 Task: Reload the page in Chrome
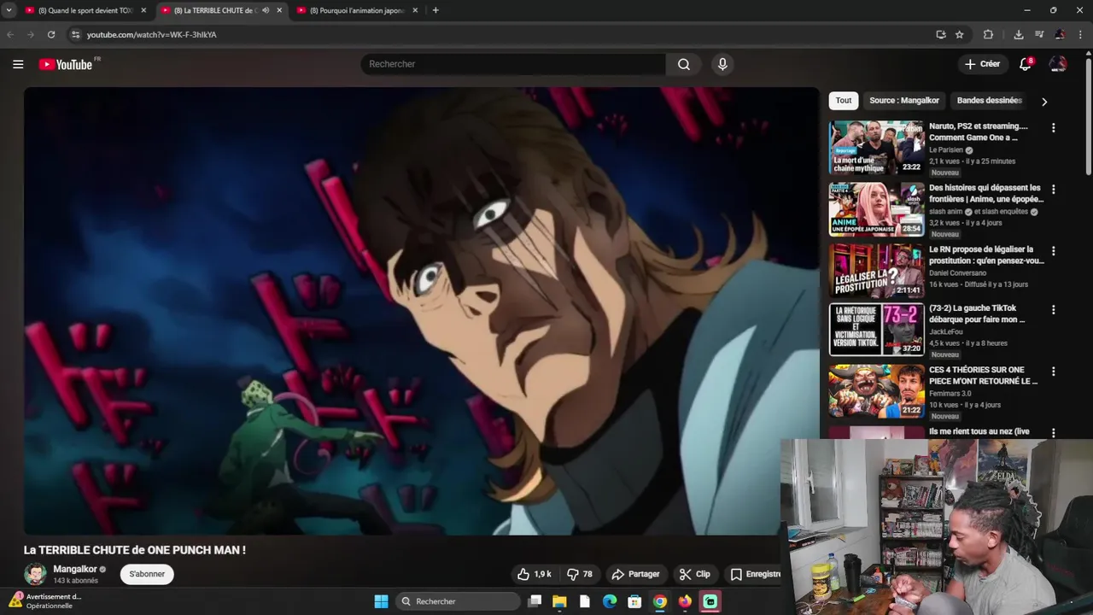point(51,34)
